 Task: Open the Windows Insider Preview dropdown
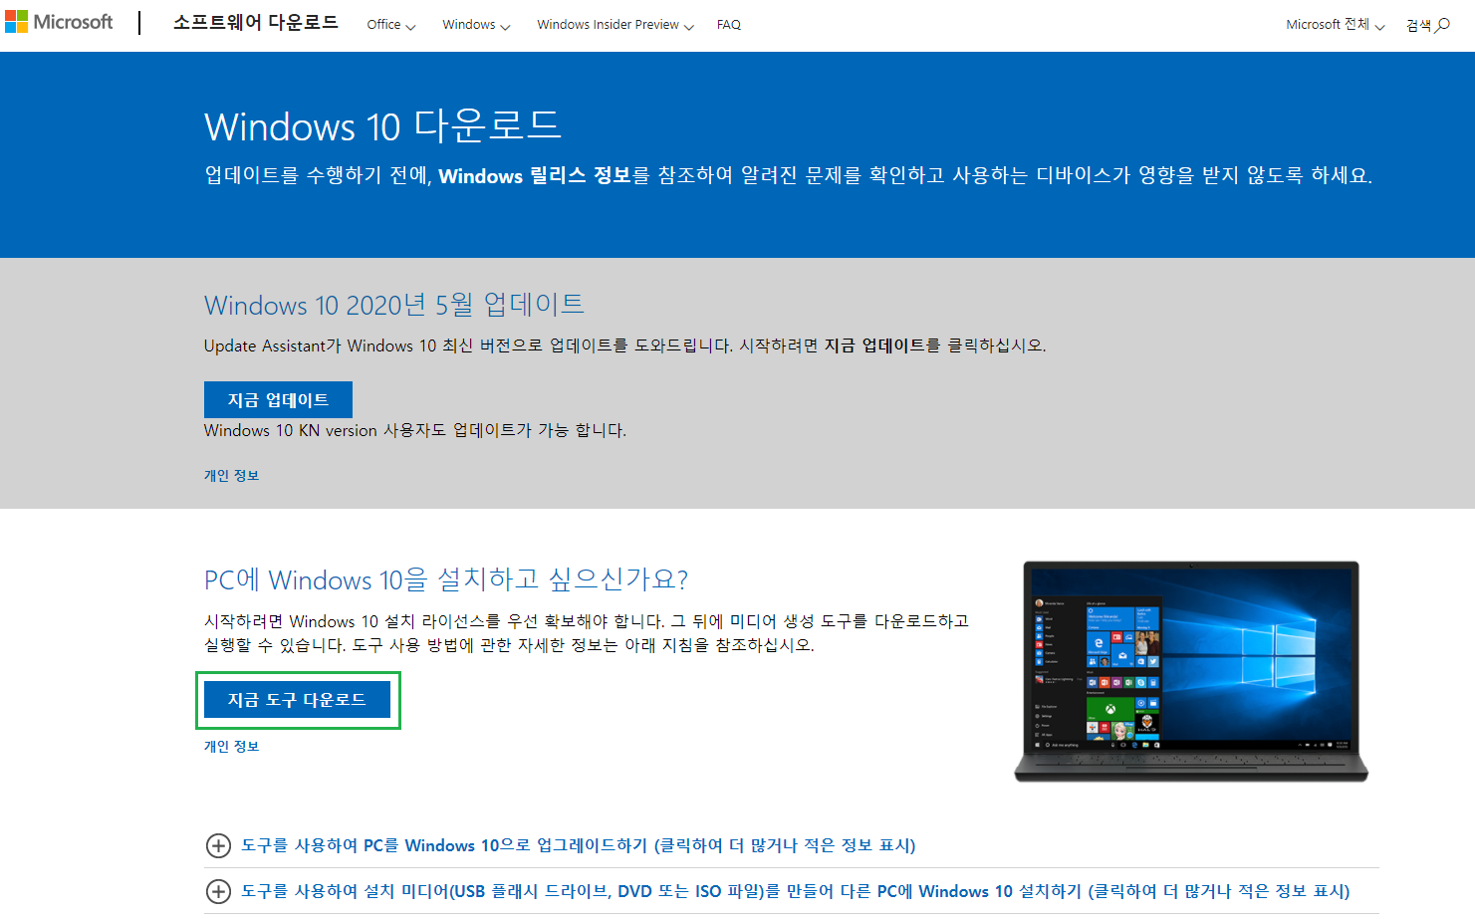[615, 25]
